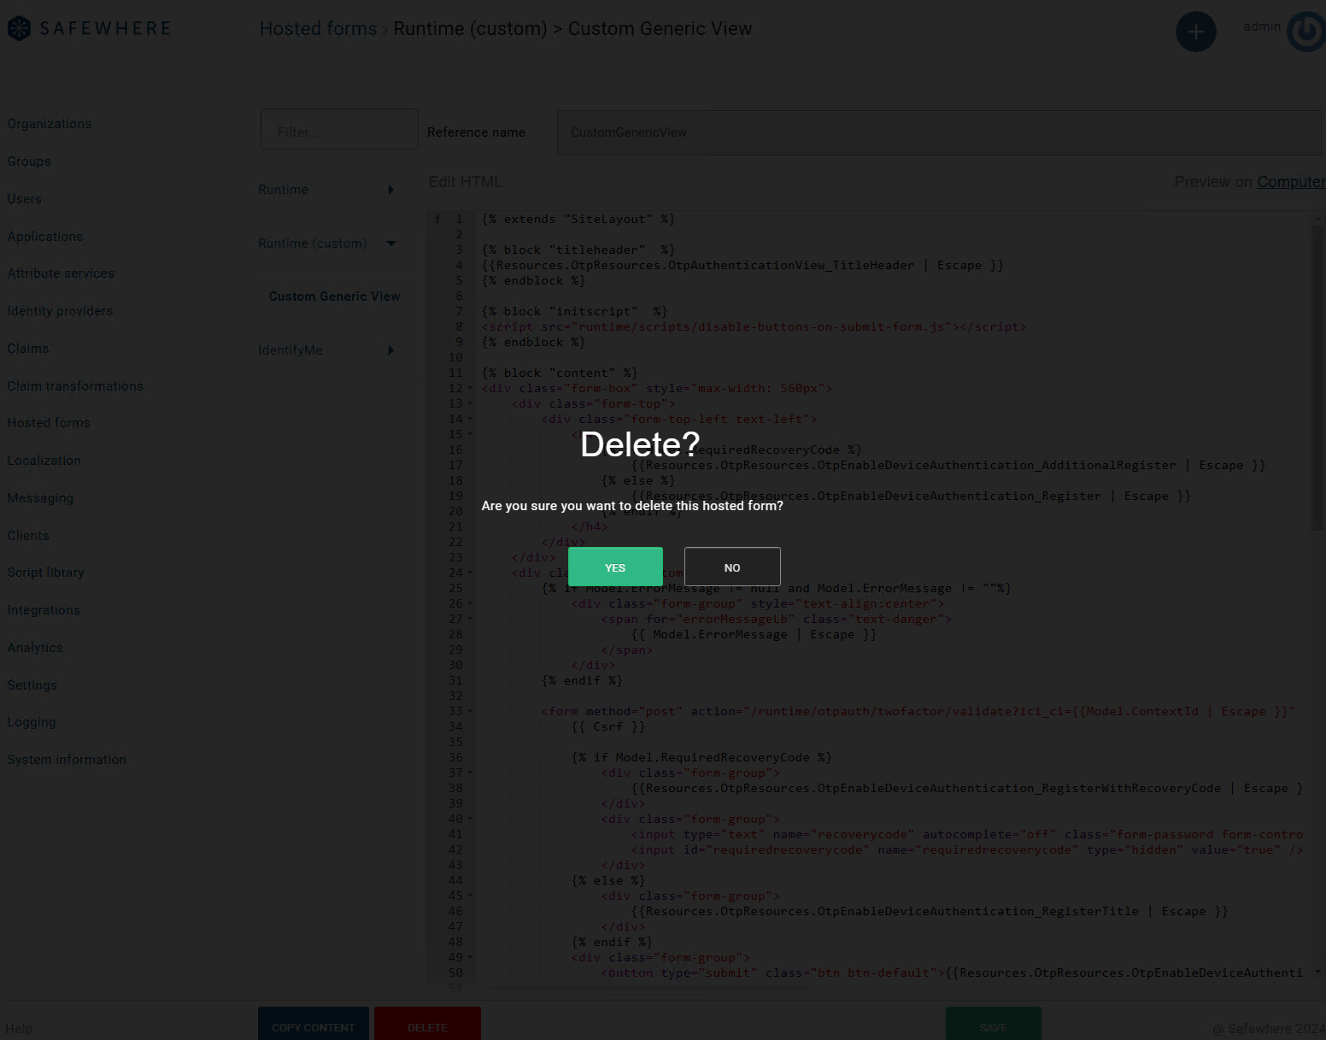Collapse code fold at line 24
This screenshot has height=1040, width=1326.
470,573
